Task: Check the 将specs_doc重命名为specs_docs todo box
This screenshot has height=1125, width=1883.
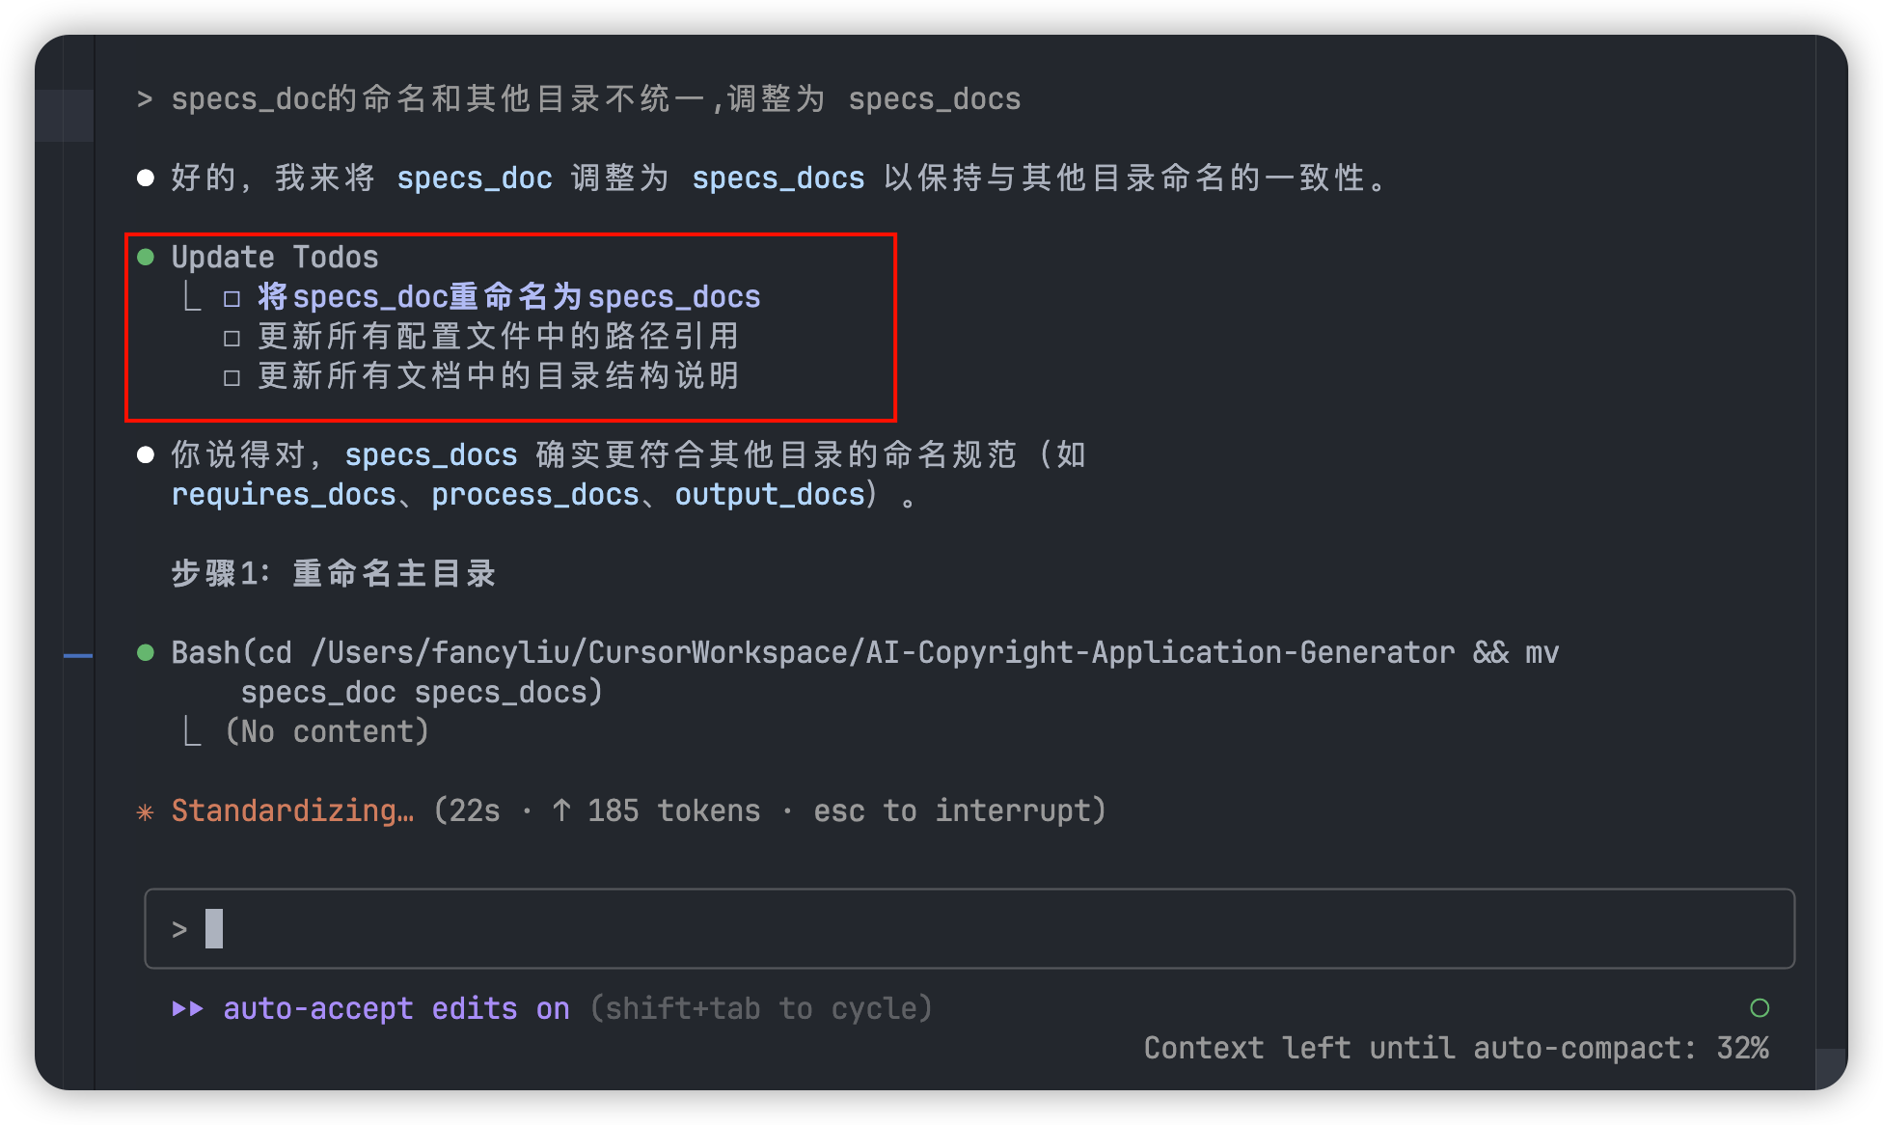Action: click(x=232, y=298)
